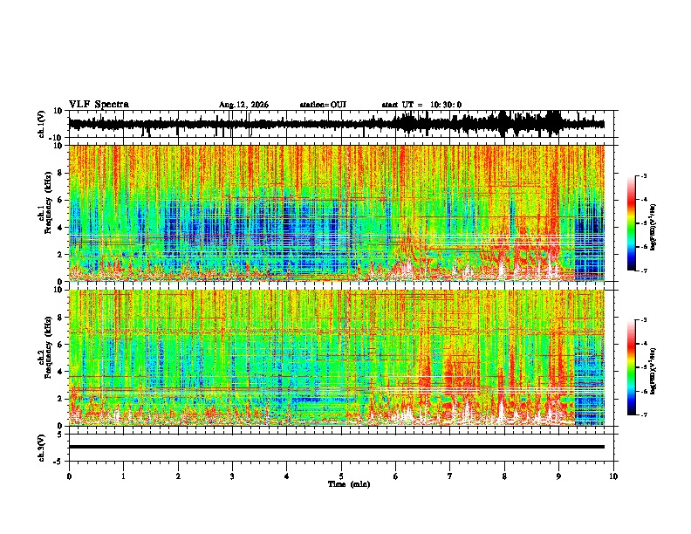Image resolution: width=691 pixels, height=534 pixels.
Task: Click time axis tick '1'
Action: (123, 476)
